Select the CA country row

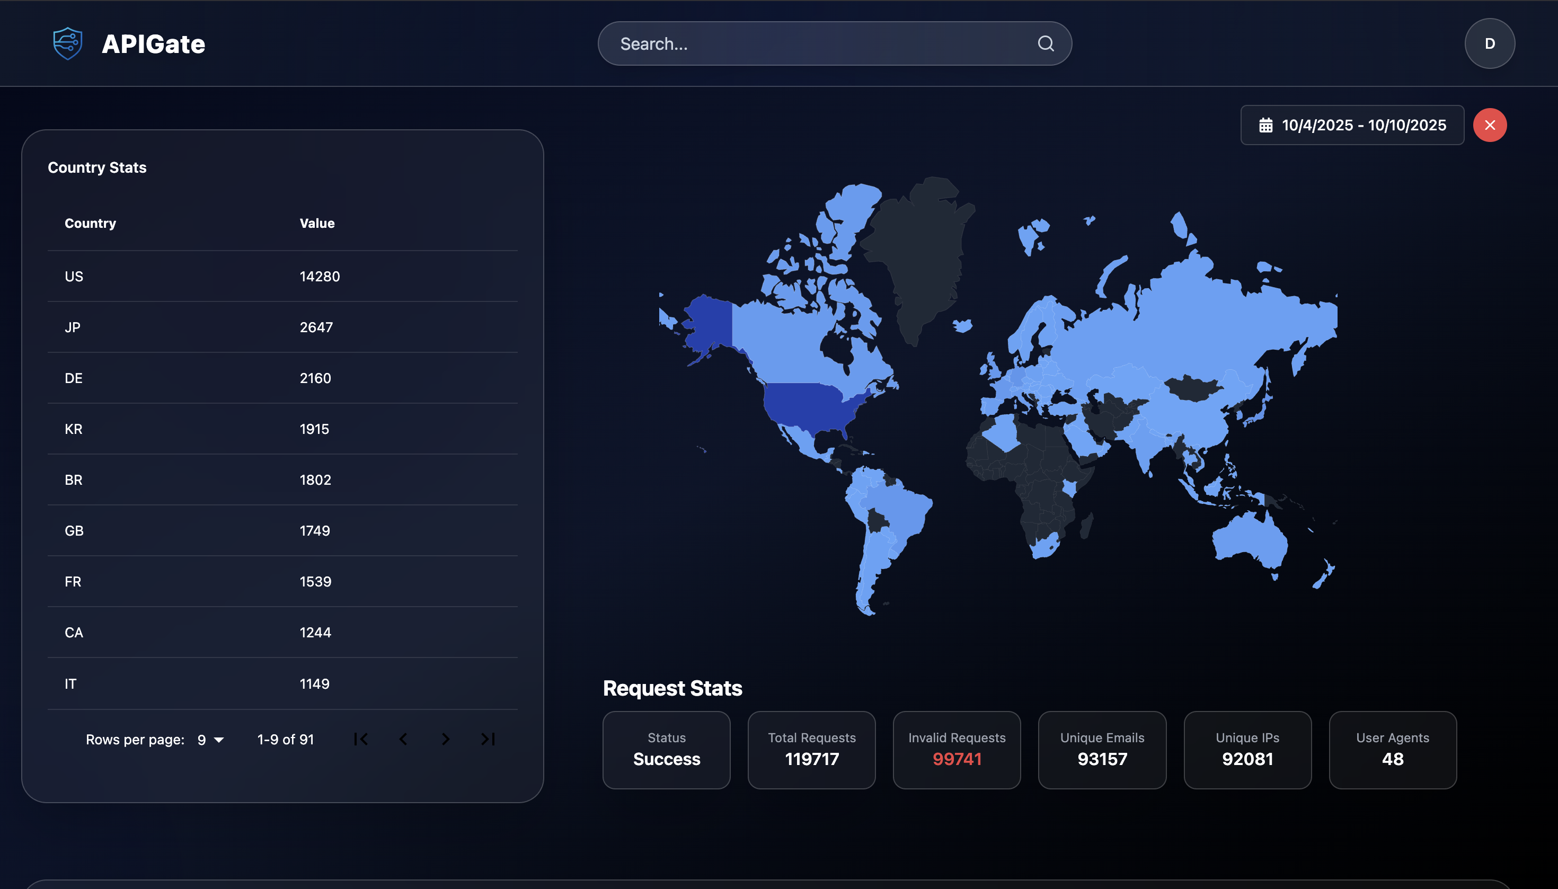282,632
